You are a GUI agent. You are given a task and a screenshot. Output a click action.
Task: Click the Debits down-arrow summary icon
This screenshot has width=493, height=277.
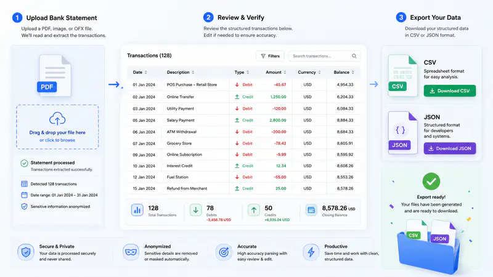coord(195,210)
